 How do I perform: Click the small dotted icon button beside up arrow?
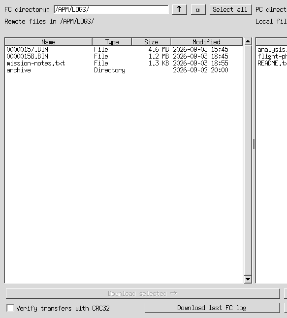click(198, 9)
